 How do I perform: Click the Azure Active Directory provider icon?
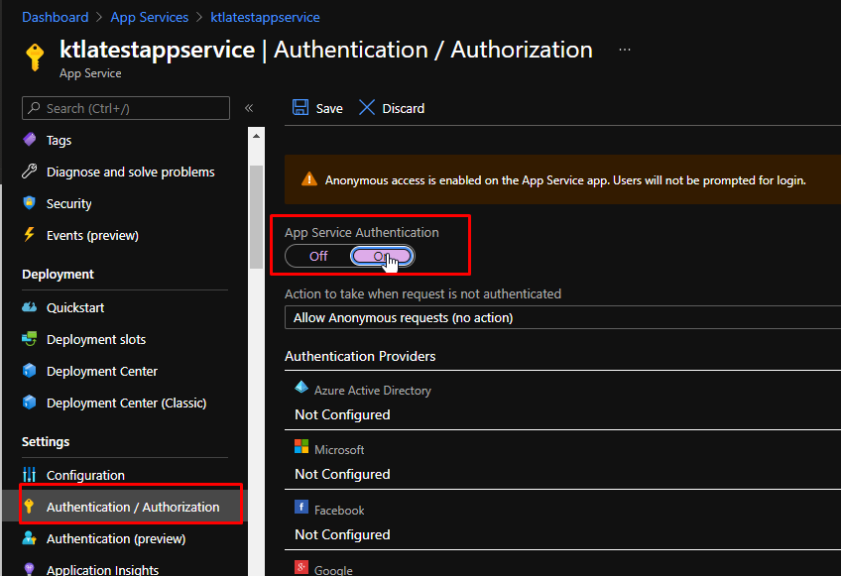(301, 387)
